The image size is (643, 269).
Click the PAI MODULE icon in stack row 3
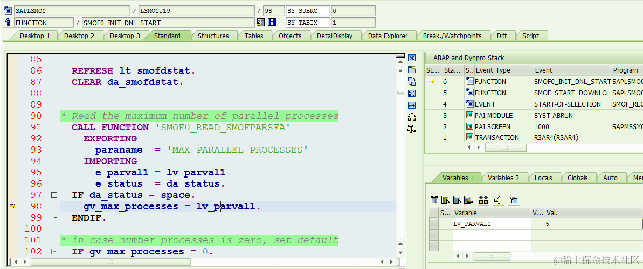[x=470, y=115]
